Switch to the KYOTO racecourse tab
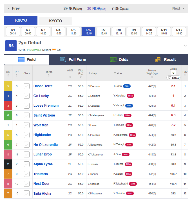192x202 pixels. pyautogui.click(x=55, y=21)
